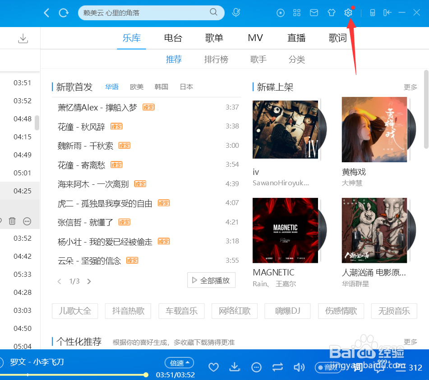429x380 pixels.
Task: Filter new songs by 韩国
Action: click(161, 87)
